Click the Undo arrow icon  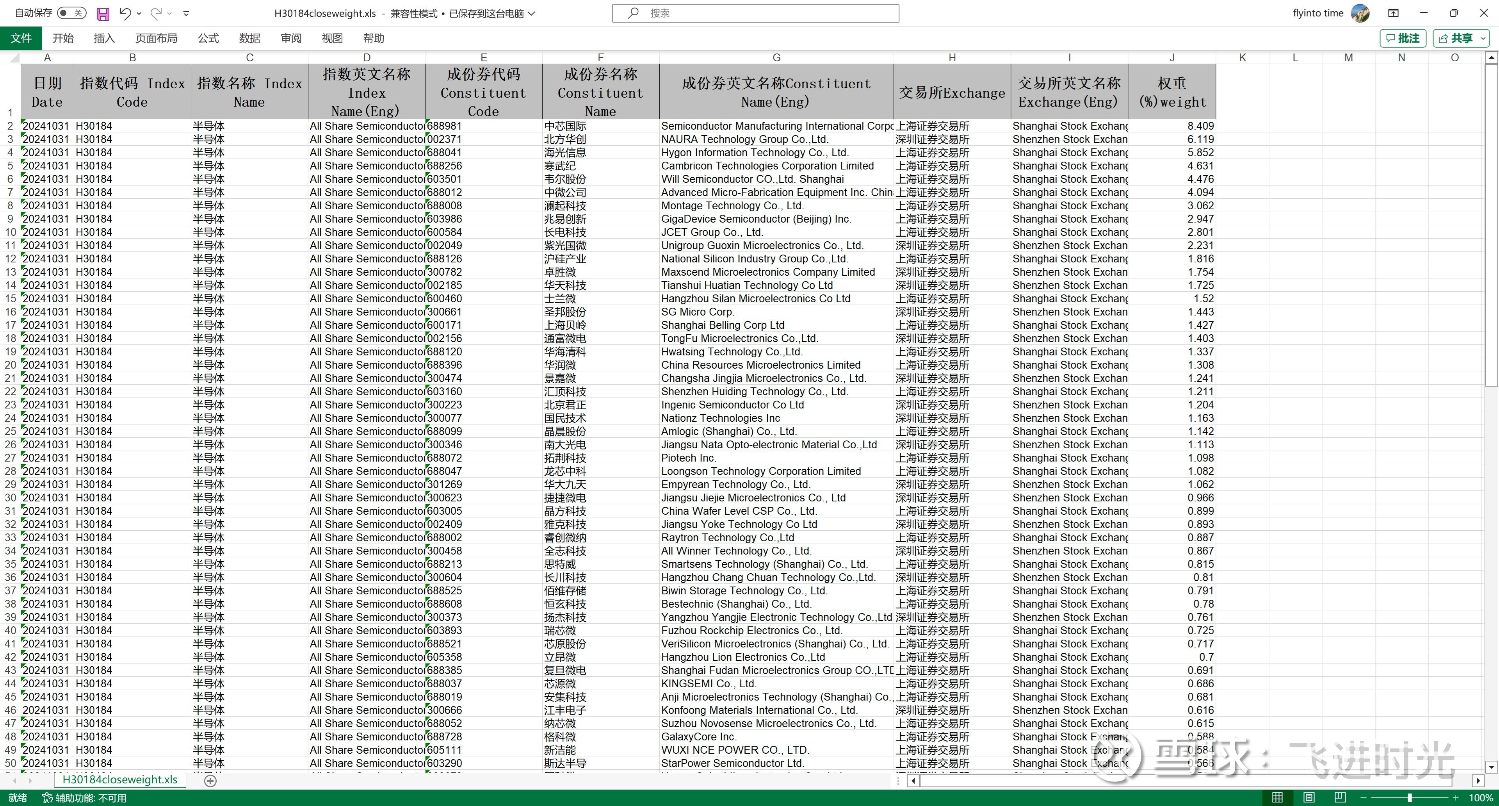pos(125,13)
